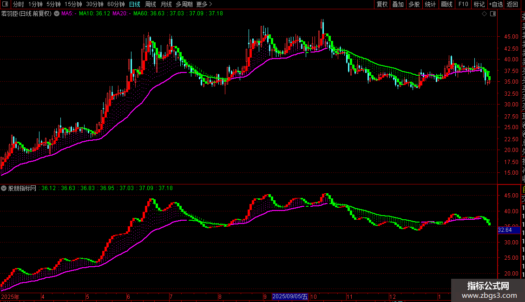
Task: Toggle the side panel icon at top-left
Action: click(5, 4)
